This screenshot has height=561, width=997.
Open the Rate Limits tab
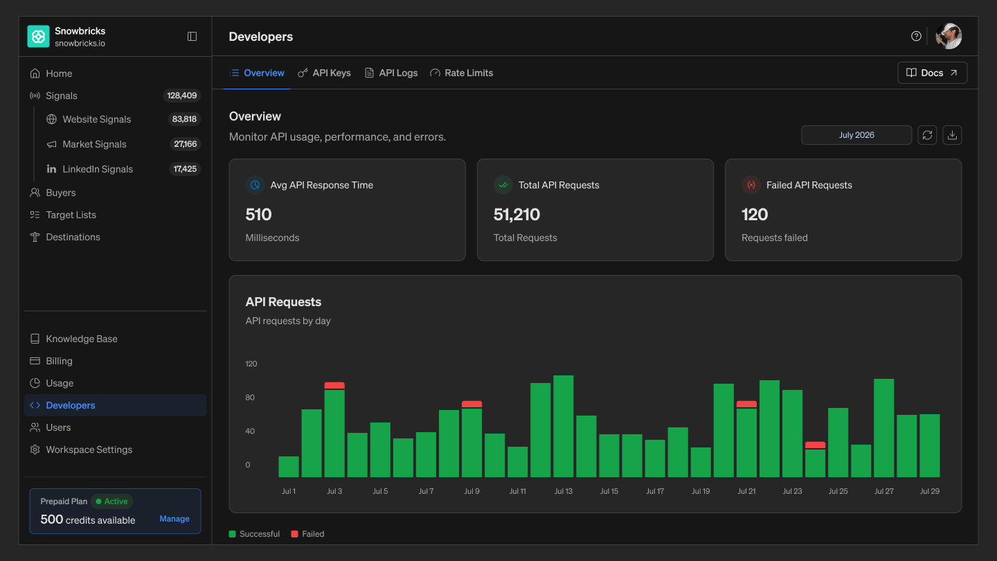461,73
